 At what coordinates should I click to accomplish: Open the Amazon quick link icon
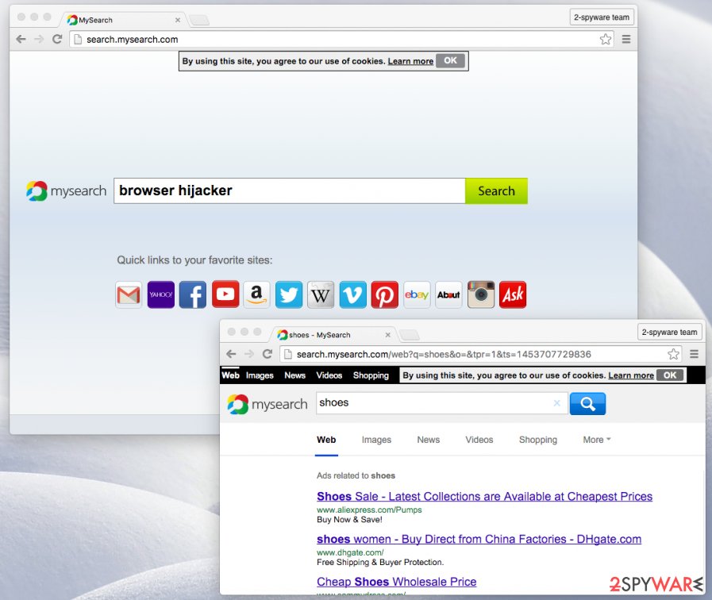pos(256,295)
